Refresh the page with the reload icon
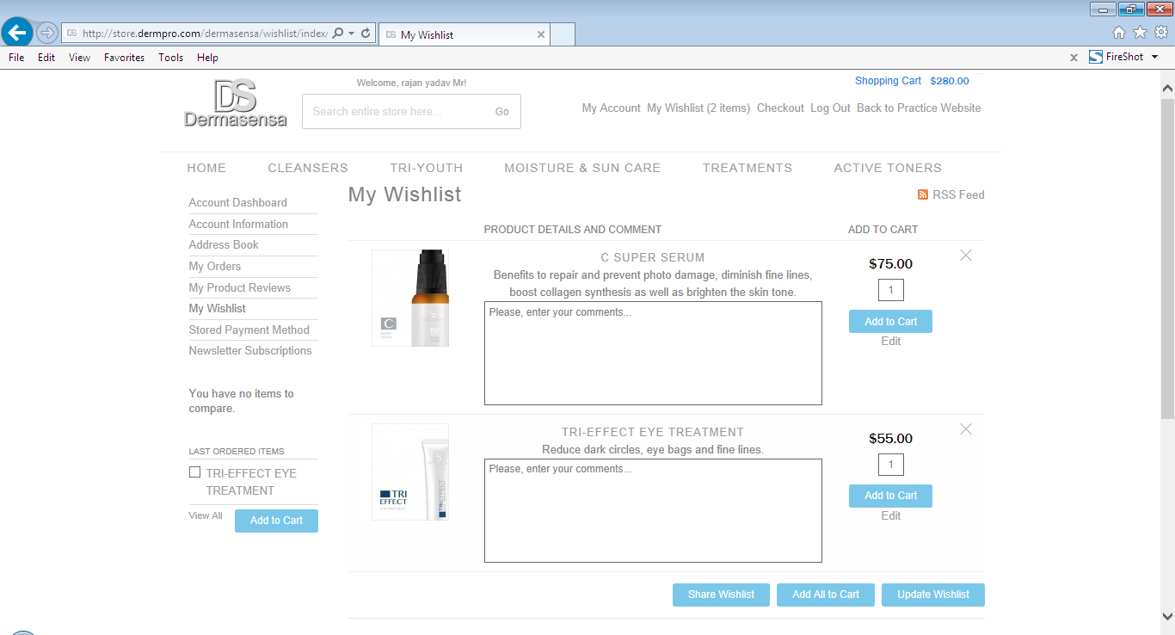The width and height of the screenshot is (1175, 635). coord(366,34)
